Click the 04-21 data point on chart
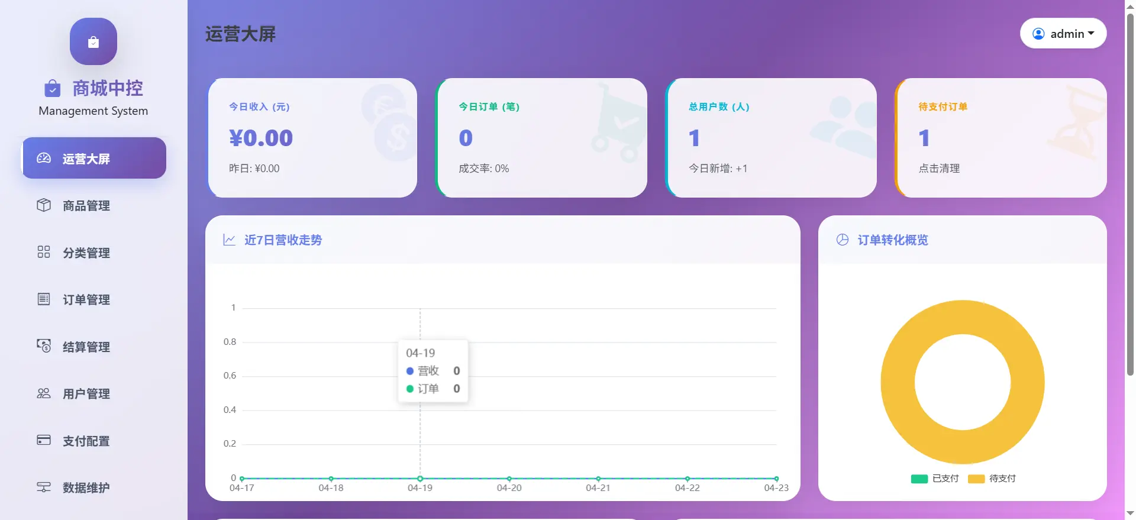The width and height of the screenshot is (1136, 520). click(x=598, y=479)
